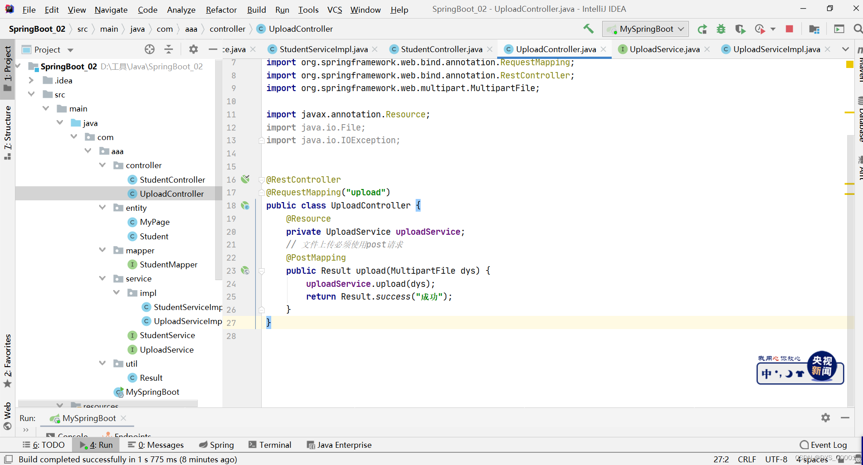Show hidden editor tabs dropdown
This screenshot has width=863, height=465.
click(x=845, y=49)
